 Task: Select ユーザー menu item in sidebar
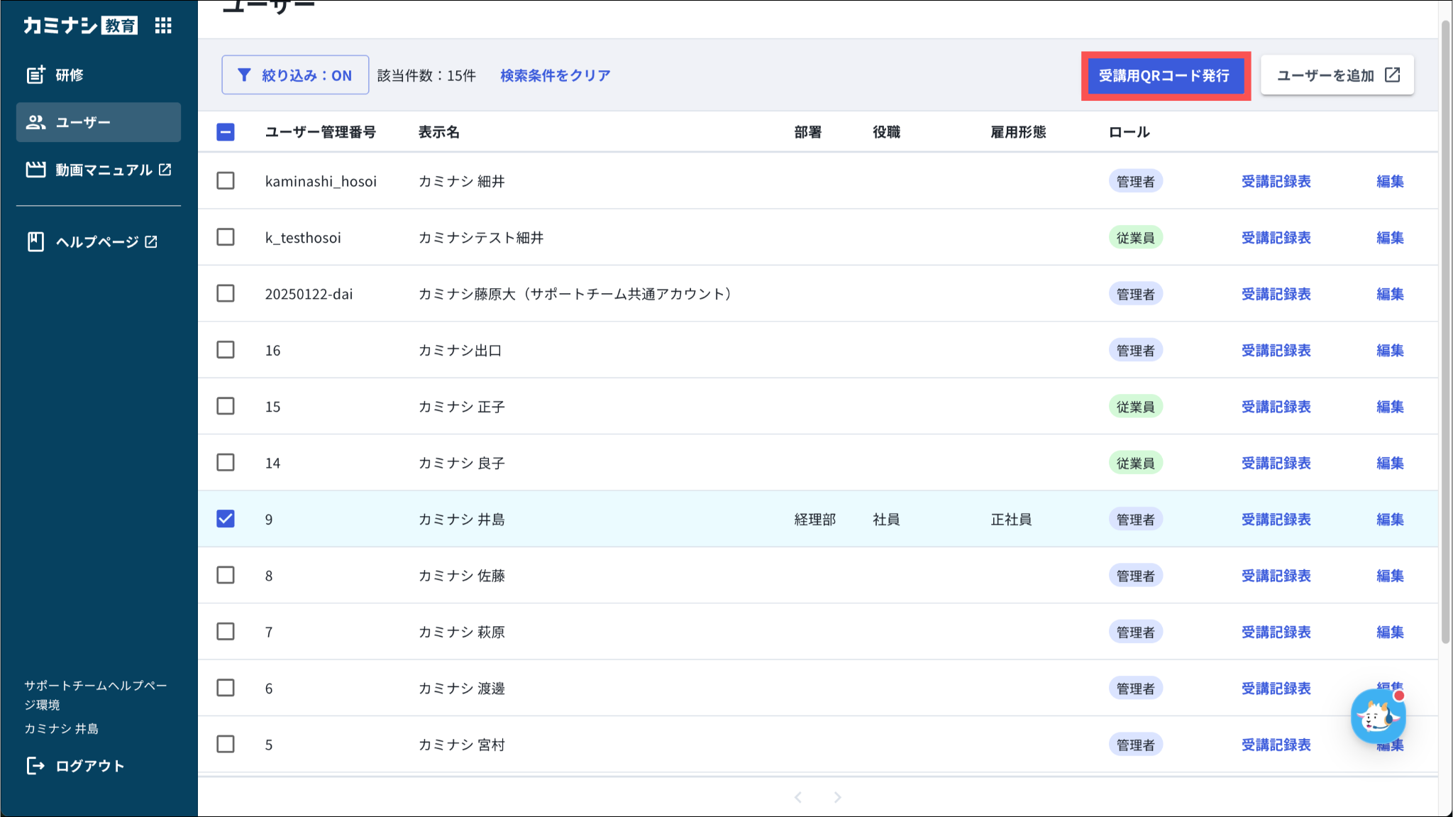click(x=99, y=122)
